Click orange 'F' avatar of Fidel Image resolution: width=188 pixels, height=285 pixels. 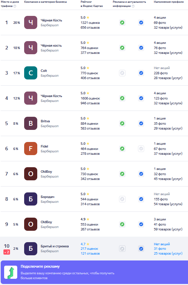click(31, 149)
